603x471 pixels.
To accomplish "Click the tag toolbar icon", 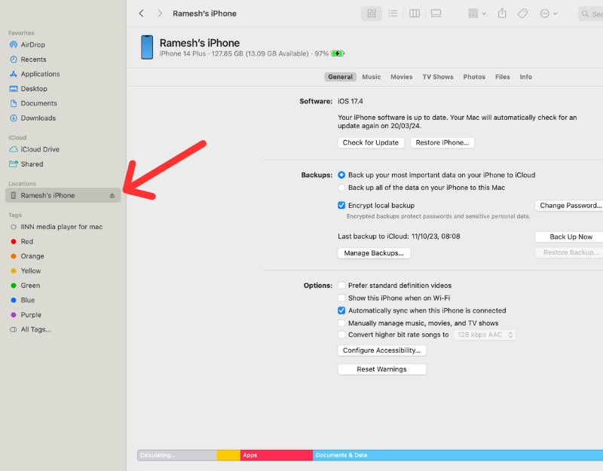I will (522, 14).
